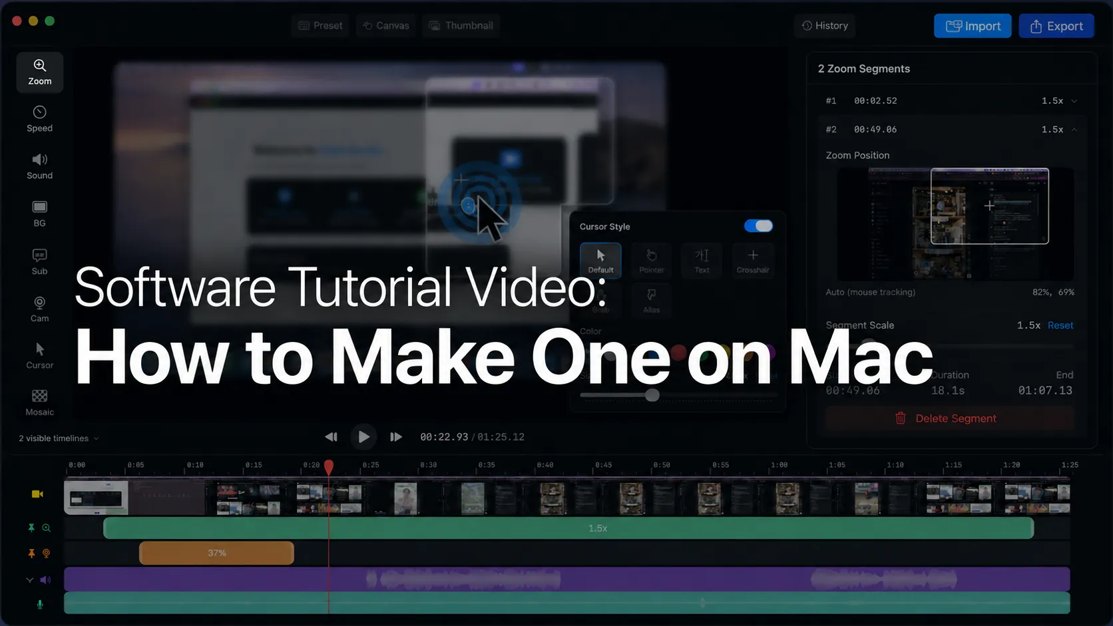Viewport: 1113px width, 626px height.
Task: Open the Cursor settings panel
Action: pos(40,356)
